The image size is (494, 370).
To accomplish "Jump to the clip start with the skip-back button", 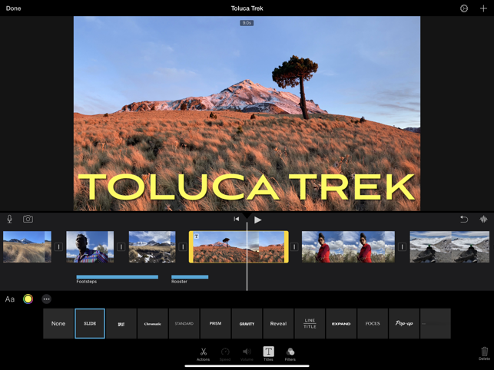I will tap(237, 219).
